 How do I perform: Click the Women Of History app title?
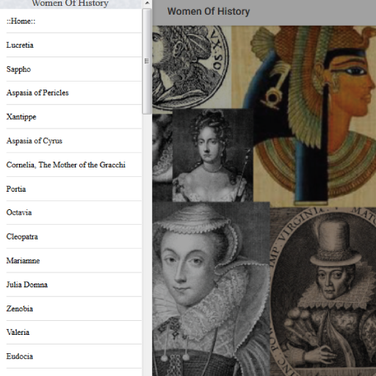[209, 11]
